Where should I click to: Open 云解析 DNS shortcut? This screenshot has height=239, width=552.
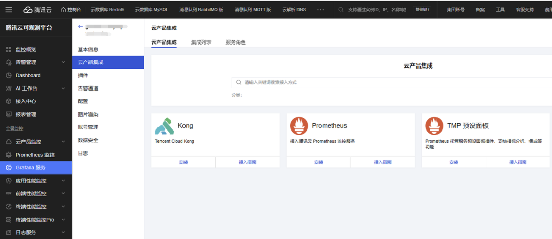pos(294,10)
